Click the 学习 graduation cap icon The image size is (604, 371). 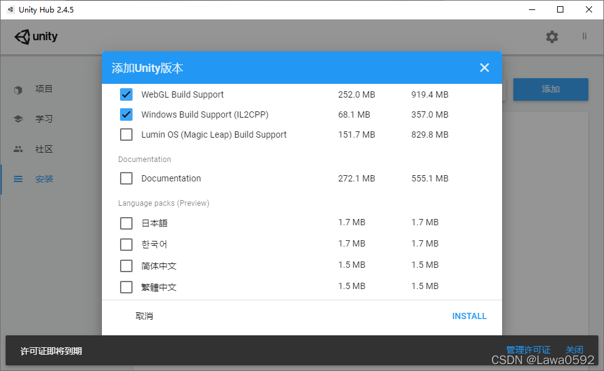tap(18, 119)
